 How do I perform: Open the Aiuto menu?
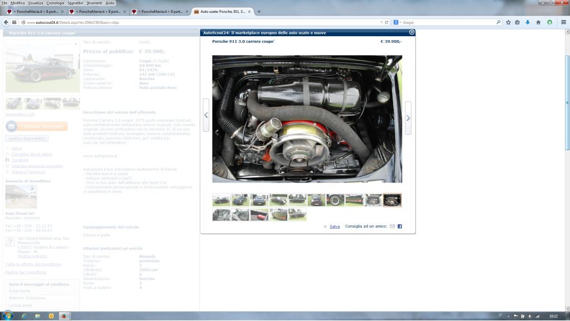click(110, 3)
